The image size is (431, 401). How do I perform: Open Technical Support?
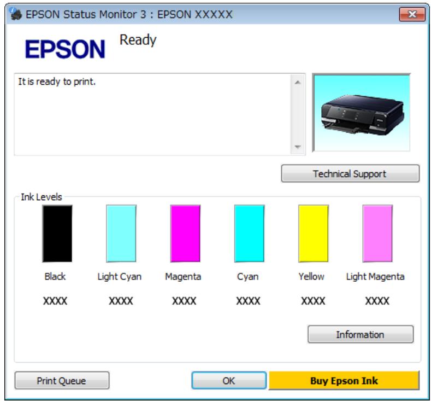350,173
